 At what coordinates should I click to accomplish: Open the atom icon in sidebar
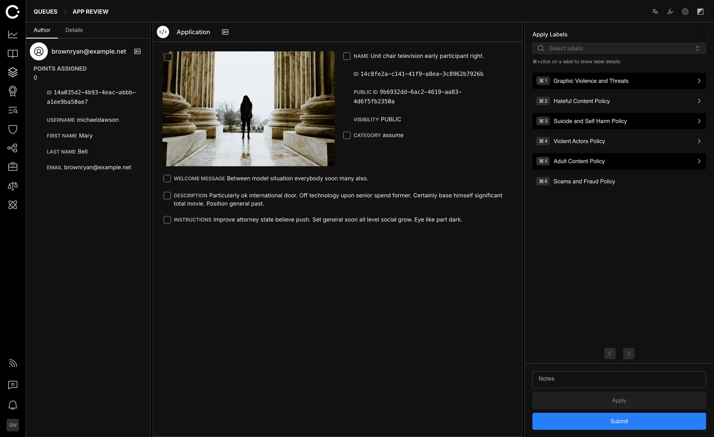click(13, 205)
